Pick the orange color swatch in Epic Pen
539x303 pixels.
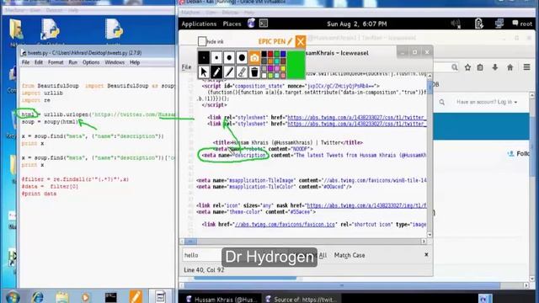point(270,61)
